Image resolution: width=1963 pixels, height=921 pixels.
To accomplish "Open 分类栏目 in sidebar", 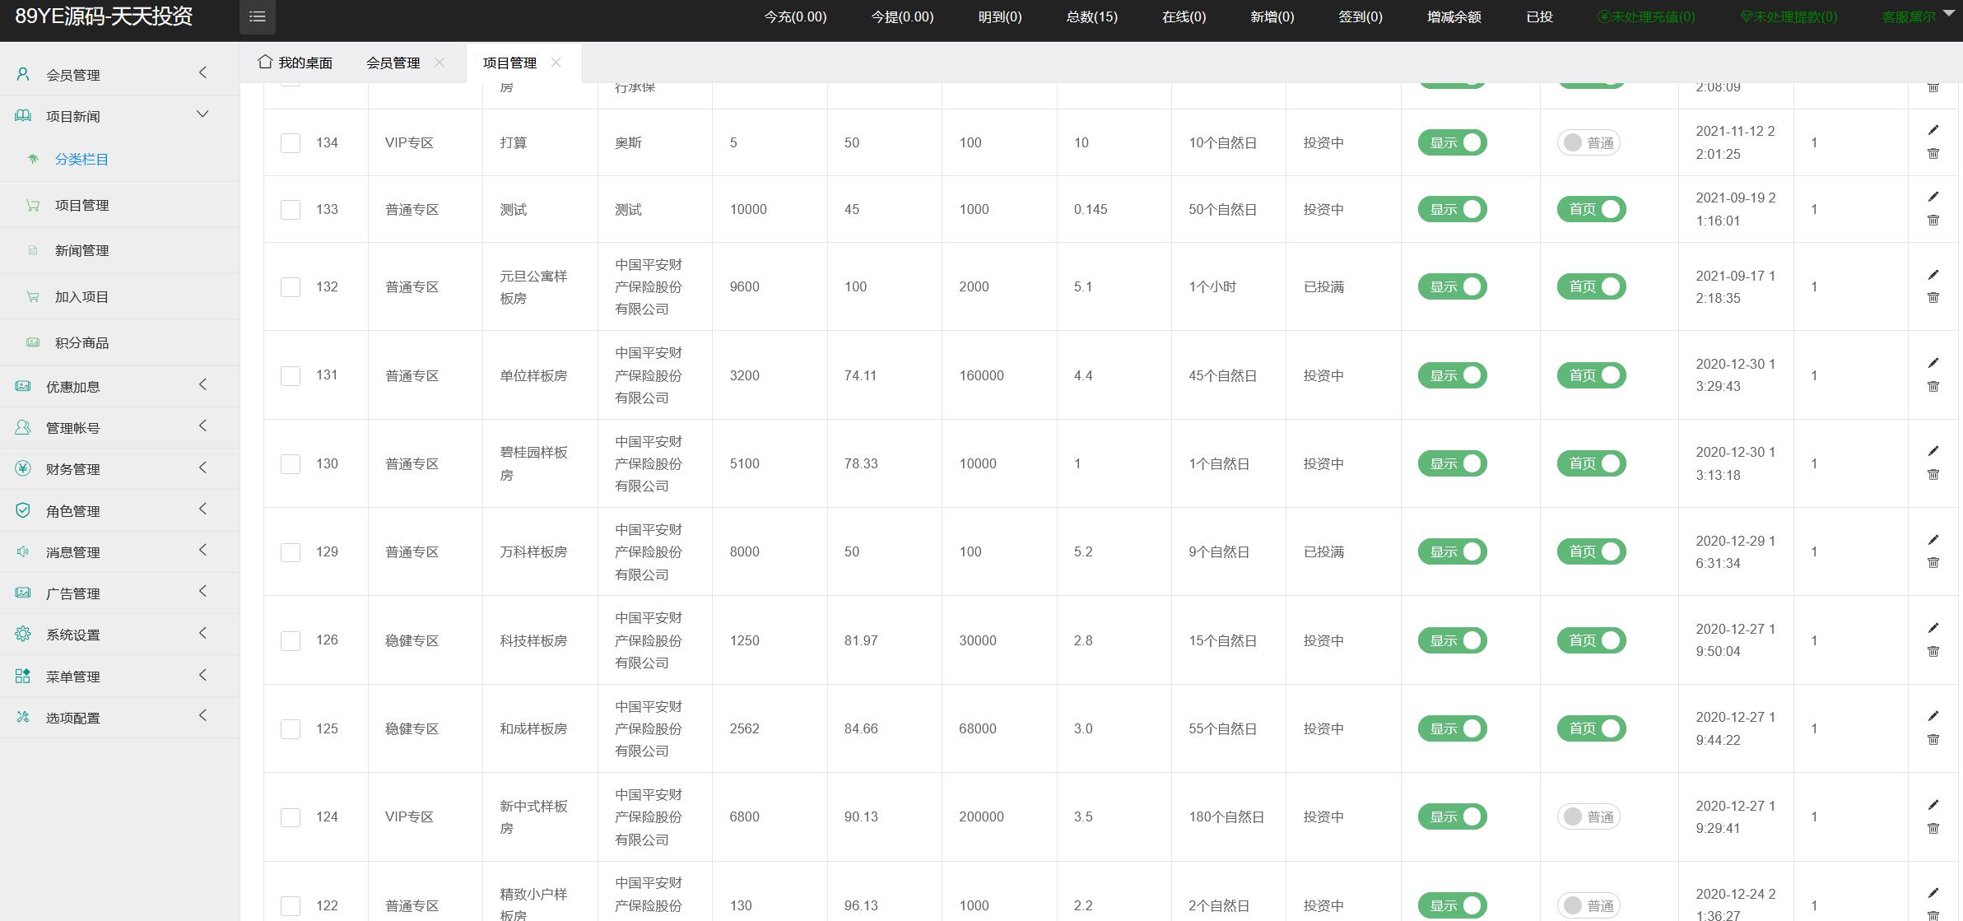I will (81, 159).
